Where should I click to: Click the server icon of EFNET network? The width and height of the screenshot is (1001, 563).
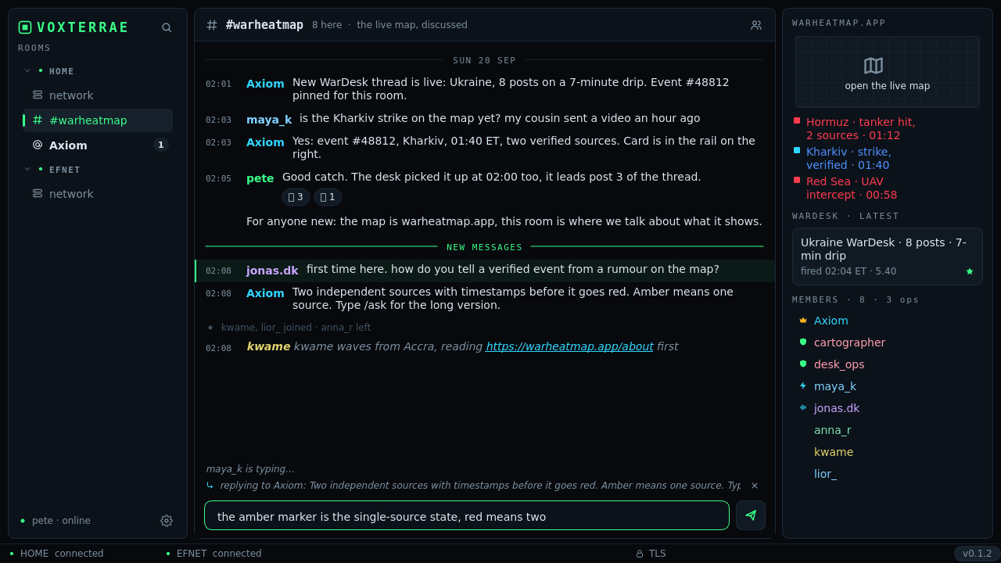coord(38,194)
